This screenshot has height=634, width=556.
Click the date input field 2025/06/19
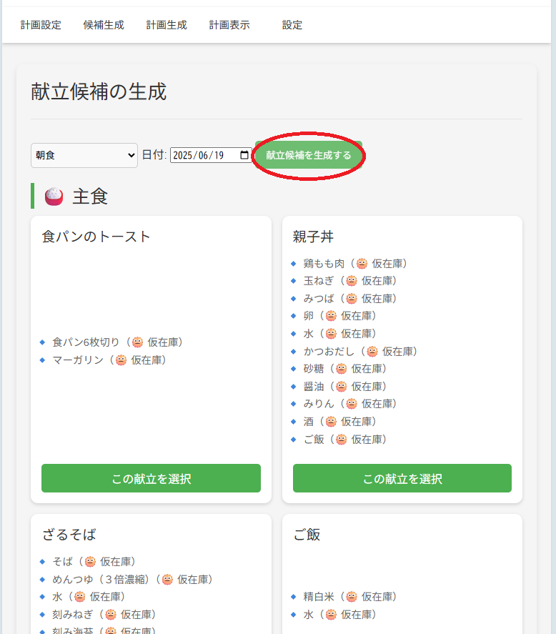211,155
